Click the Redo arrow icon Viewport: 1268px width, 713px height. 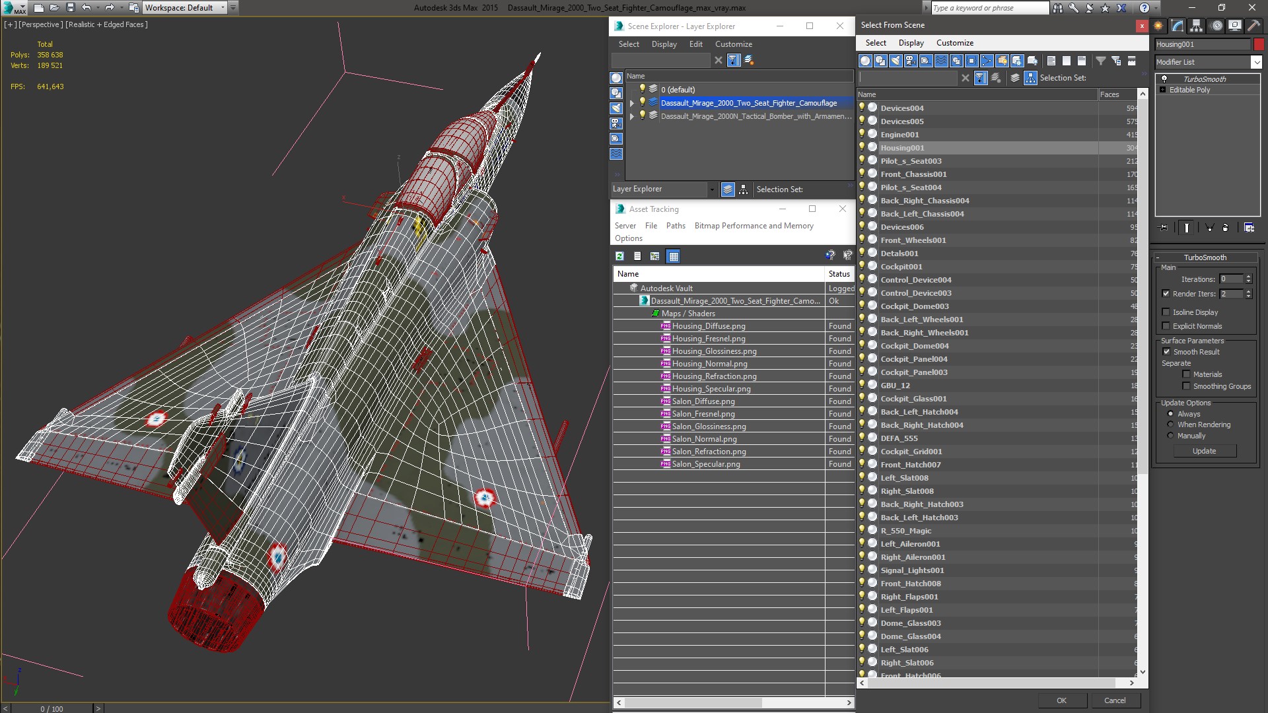tap(110, 8)
